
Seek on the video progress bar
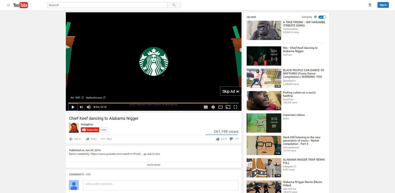coord(154,103)
